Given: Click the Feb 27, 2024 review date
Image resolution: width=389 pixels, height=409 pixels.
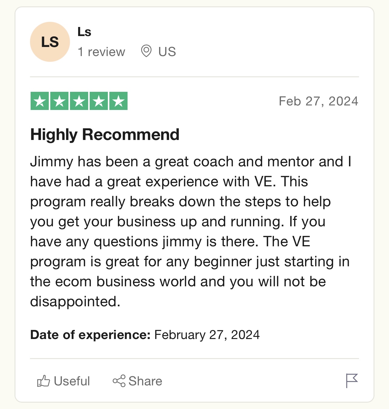Looking at the screenshot, I should coord(318,101).
